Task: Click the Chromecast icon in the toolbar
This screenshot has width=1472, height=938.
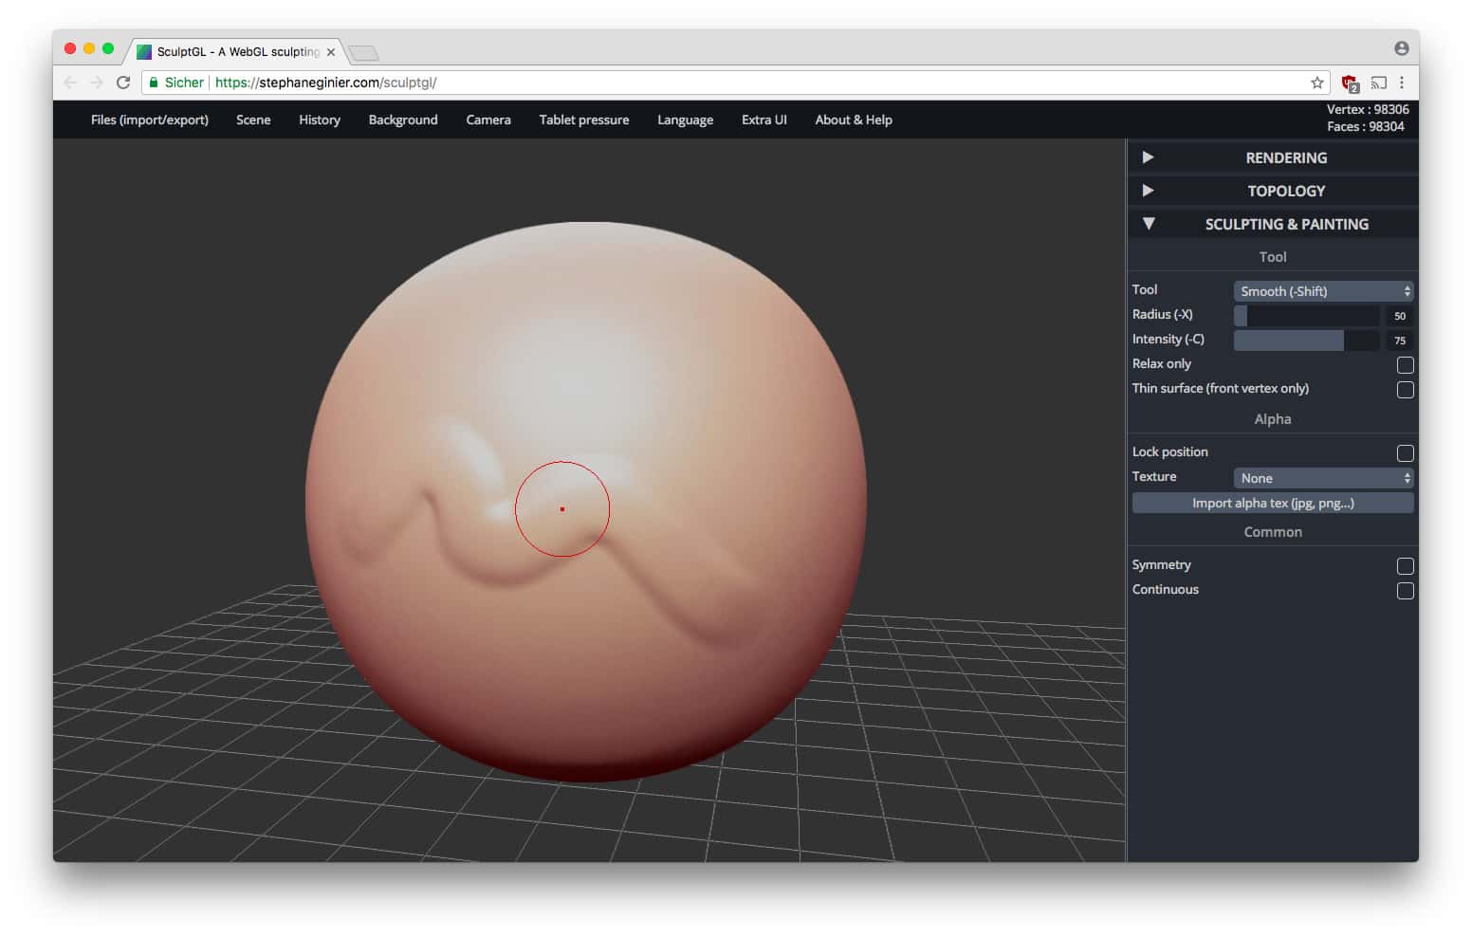Action: tap(1379, 83)
